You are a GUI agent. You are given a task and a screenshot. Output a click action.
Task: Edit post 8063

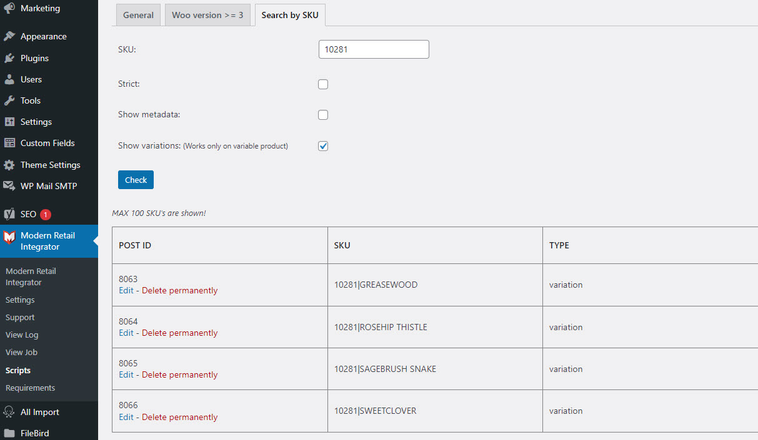point(126,290)
